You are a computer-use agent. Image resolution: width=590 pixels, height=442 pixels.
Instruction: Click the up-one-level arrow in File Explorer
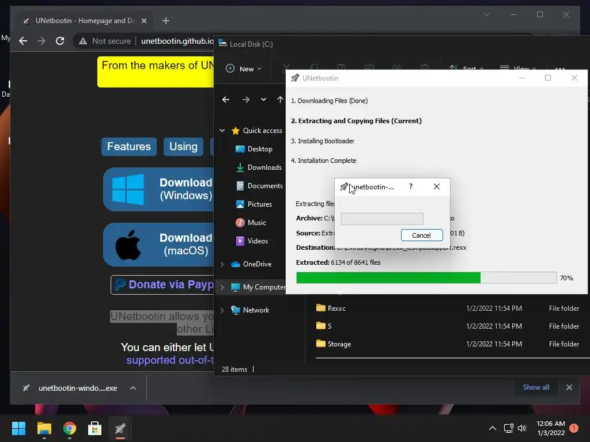pos(280,100)
